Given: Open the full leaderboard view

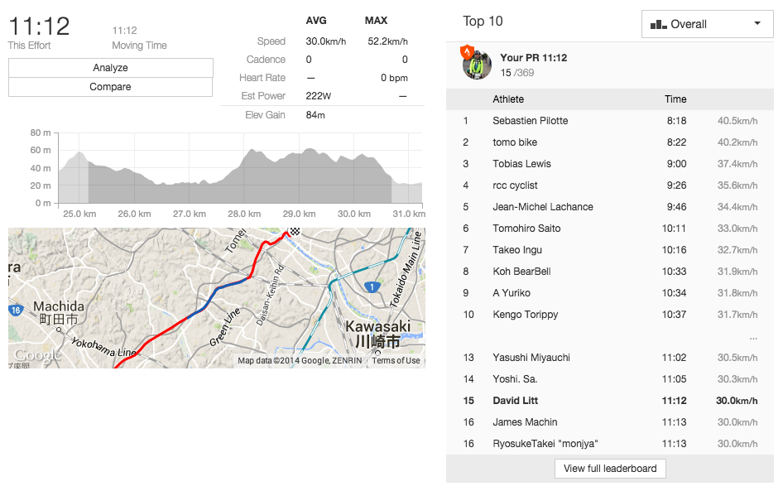Looking at the screenshot, I should (x=610, y=469).
